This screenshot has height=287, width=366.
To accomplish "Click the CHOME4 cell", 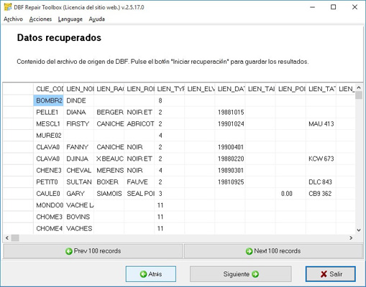I will [x=49, y=229].
